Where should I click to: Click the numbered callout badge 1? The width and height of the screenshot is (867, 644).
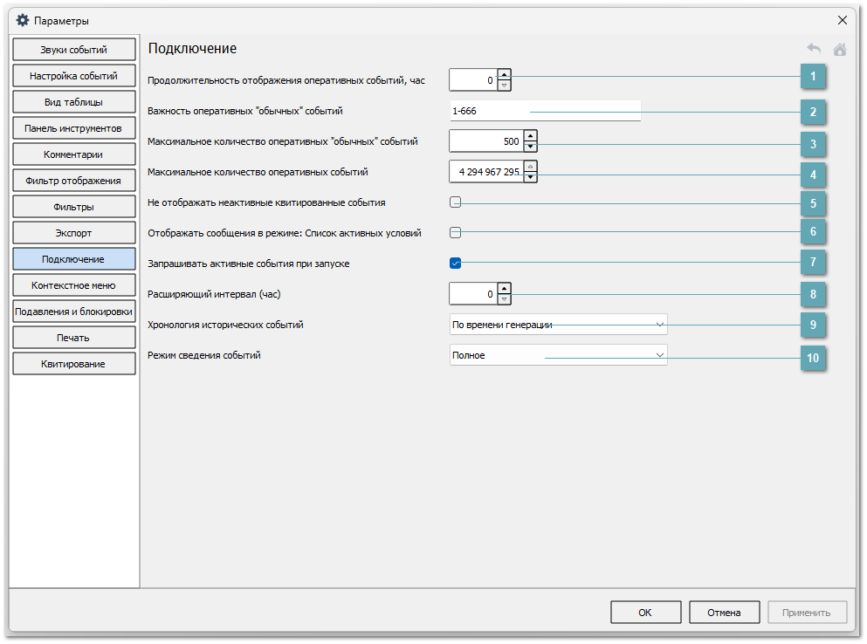(813, 77)
